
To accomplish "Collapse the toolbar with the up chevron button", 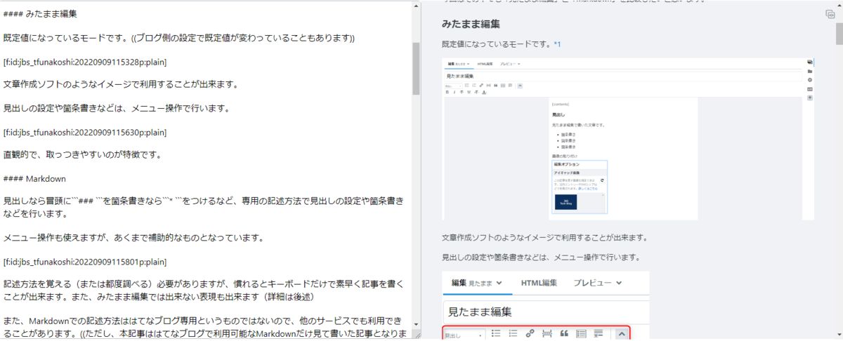I will (x=621, y=334).
